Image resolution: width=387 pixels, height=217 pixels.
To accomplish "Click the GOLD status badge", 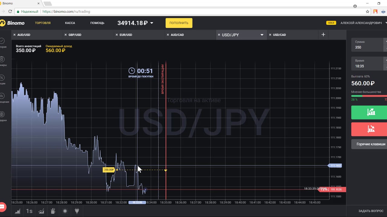I will click(x=331, y=23).
